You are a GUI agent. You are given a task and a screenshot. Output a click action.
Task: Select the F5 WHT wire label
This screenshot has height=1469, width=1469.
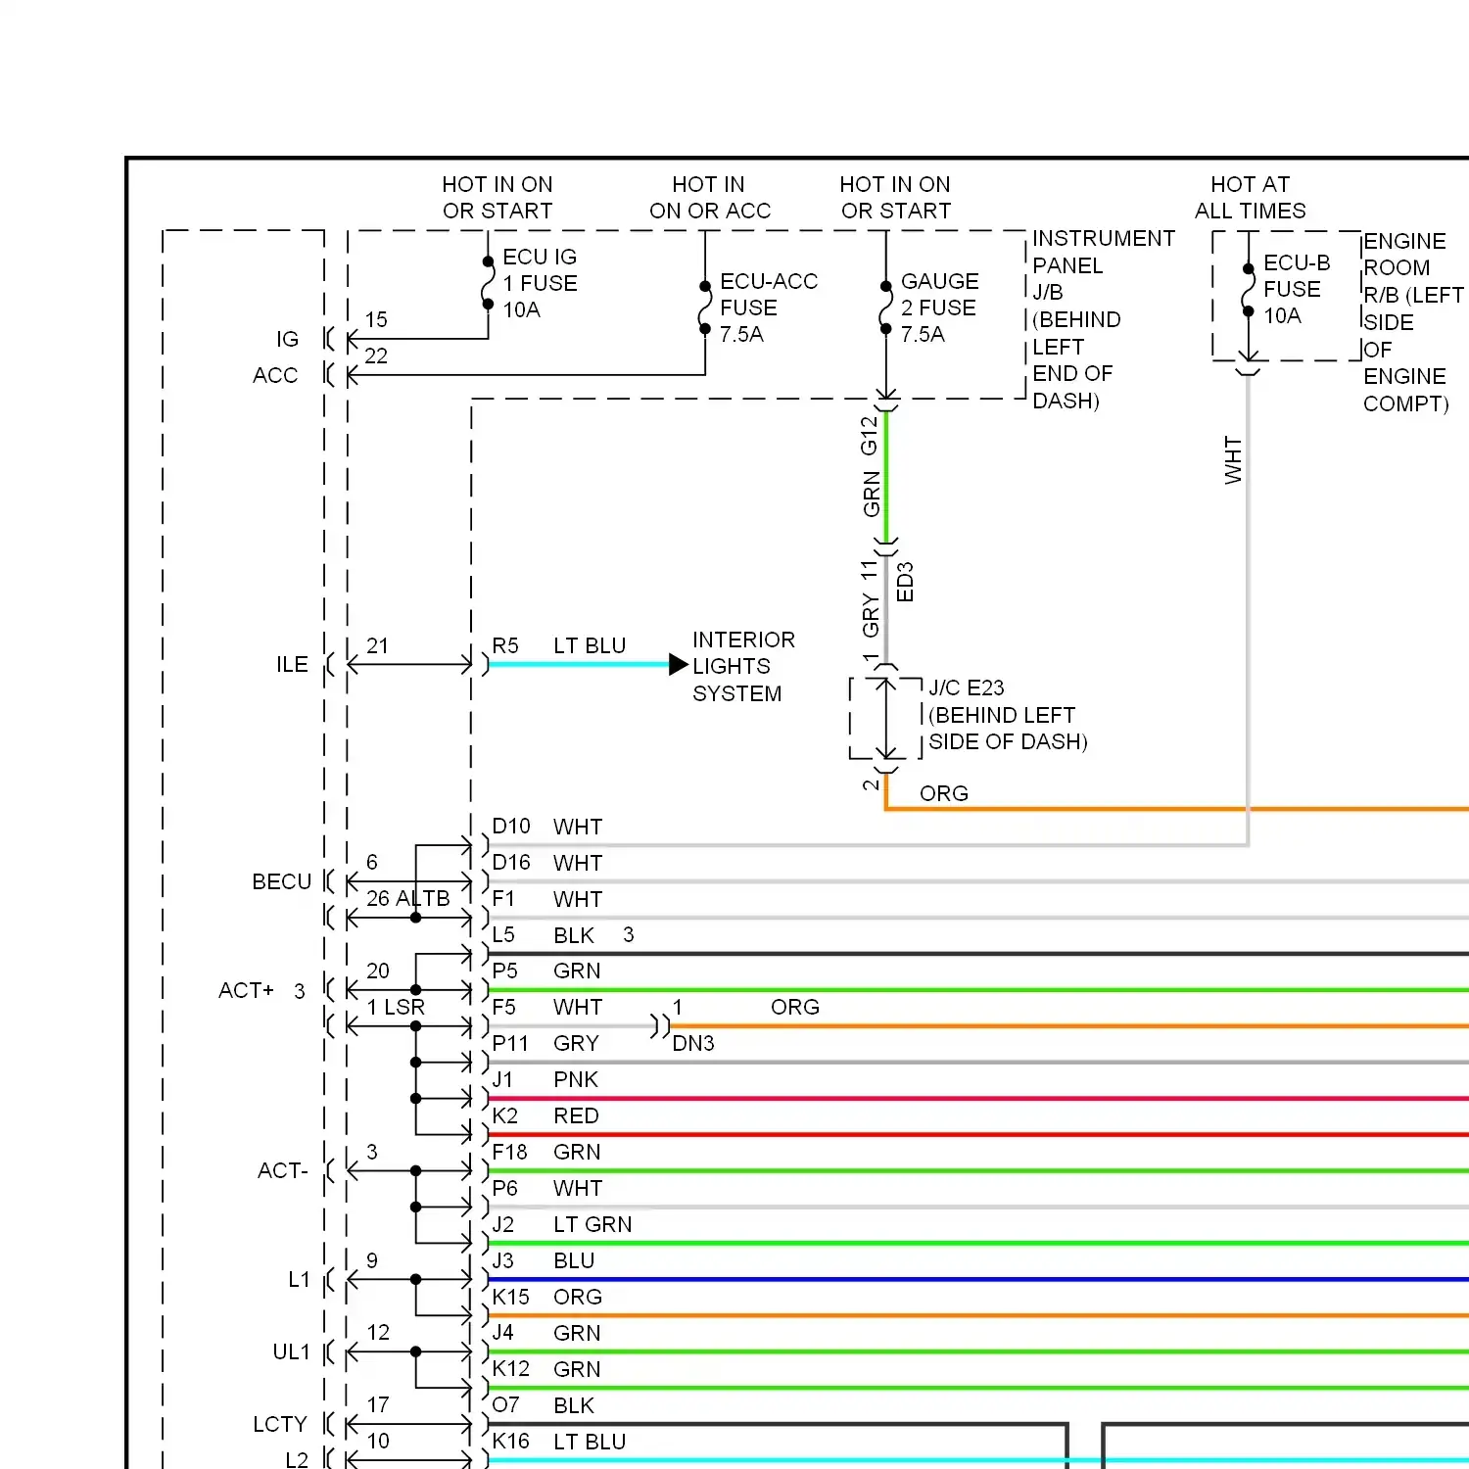pyautogui.click(x=546, y=1007)
